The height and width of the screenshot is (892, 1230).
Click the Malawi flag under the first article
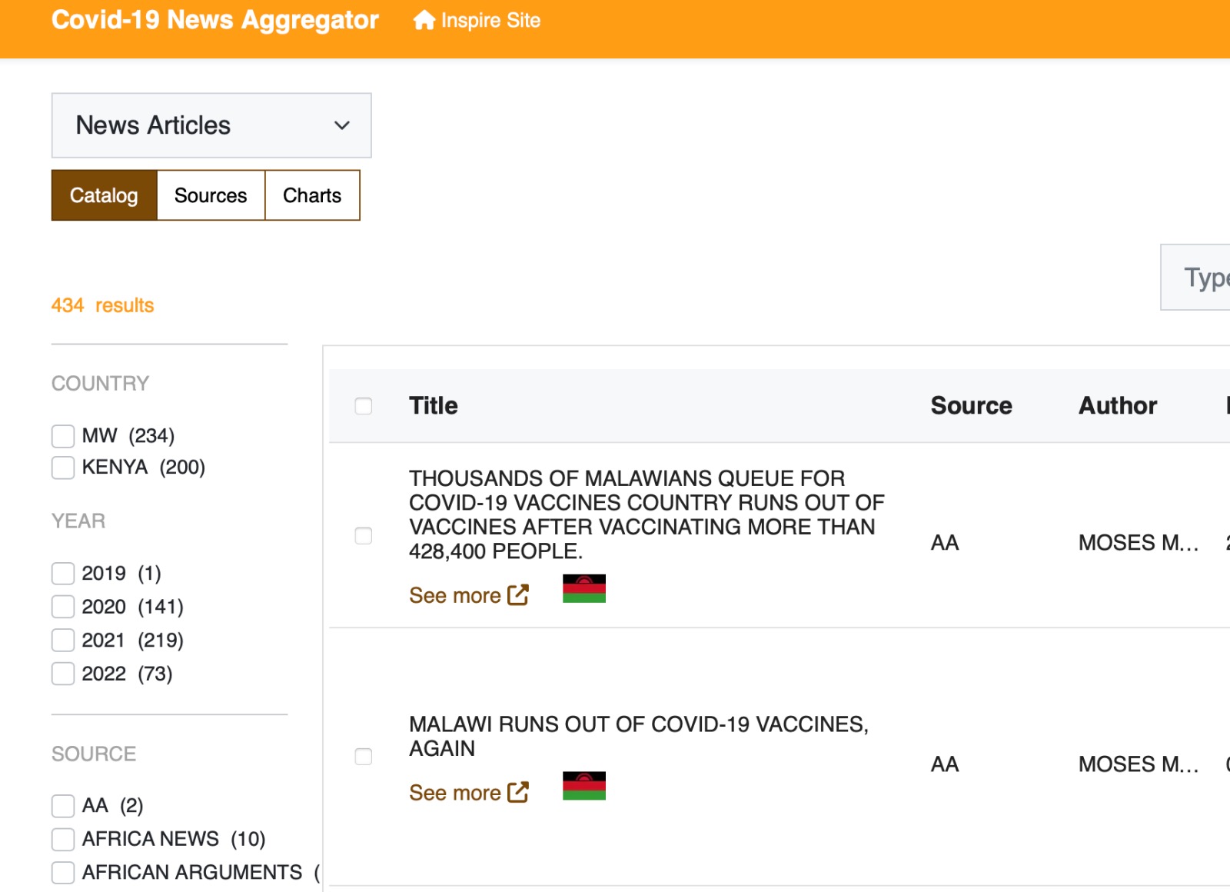(584, 588)
